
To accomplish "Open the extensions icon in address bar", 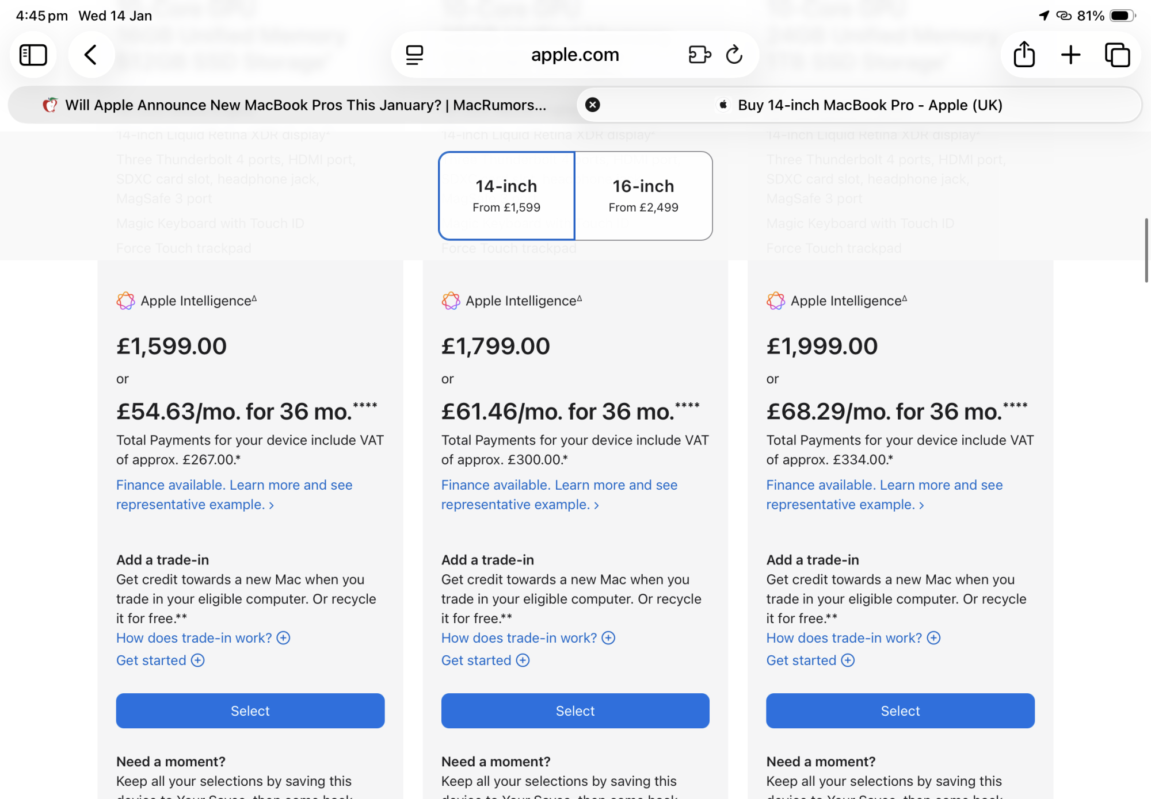I will tap(699, 55).
